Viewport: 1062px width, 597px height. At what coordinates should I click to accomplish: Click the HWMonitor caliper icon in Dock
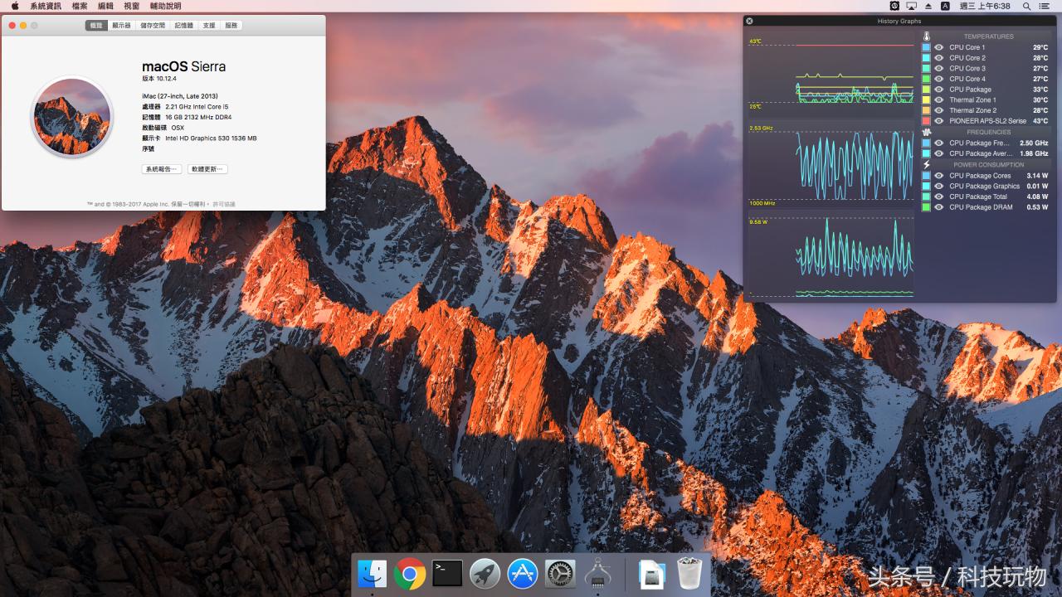598,574
